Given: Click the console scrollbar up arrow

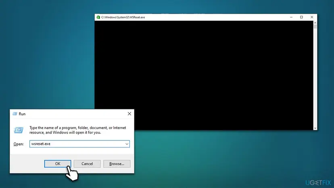Looking at the screenshot, I should (315, 23).
